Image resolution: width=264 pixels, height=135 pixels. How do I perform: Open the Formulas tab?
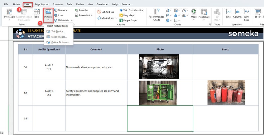[58, 4]
